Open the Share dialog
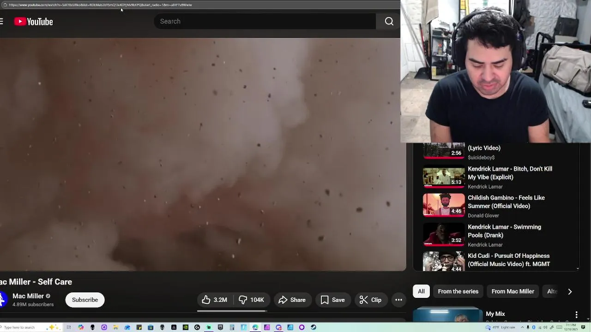The height and width of the screenshot is (332, 591). click(x=292, y=300)
